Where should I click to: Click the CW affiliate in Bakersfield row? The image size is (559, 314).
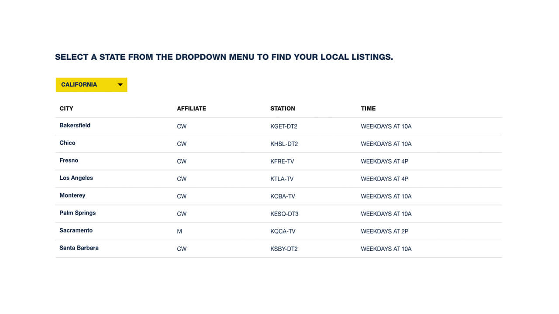coord(182,126)
